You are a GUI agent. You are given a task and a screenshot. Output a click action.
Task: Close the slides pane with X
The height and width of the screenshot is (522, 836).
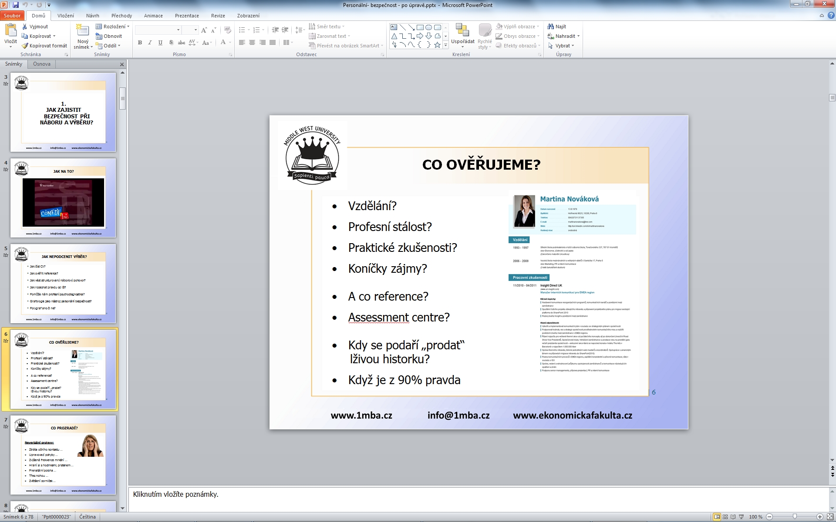[x=122, y=64]
